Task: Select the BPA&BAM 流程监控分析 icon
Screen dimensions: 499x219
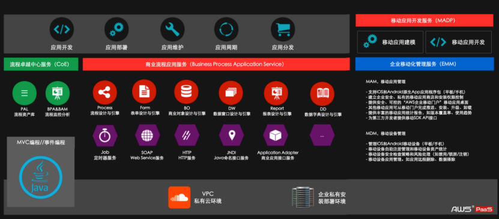Action: click(x=58, y=94)
